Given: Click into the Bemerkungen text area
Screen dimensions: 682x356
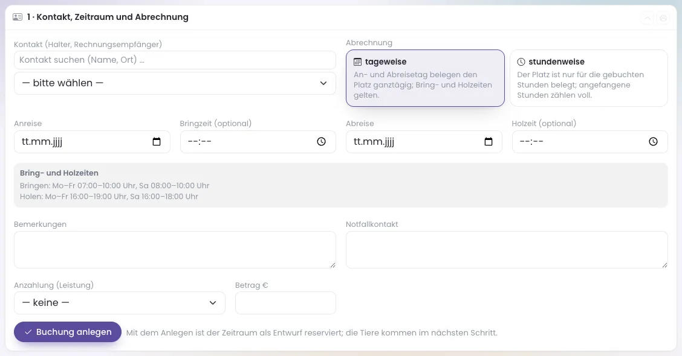Looking at the screenshot, I should 175,250.
